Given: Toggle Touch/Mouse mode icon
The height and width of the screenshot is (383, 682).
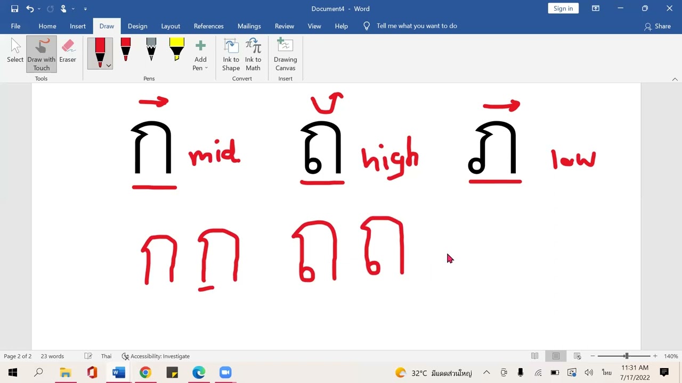Looking at the screenshot, I should click(63, 9).
